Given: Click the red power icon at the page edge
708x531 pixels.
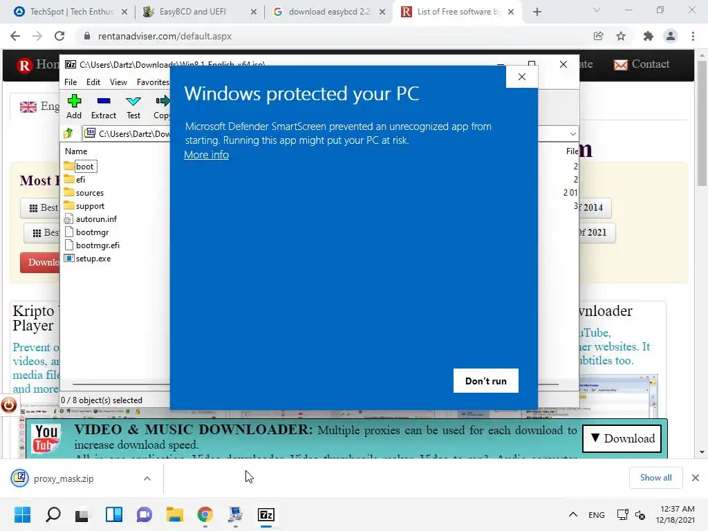Looking at the screenshot, I should click(8, 405).
